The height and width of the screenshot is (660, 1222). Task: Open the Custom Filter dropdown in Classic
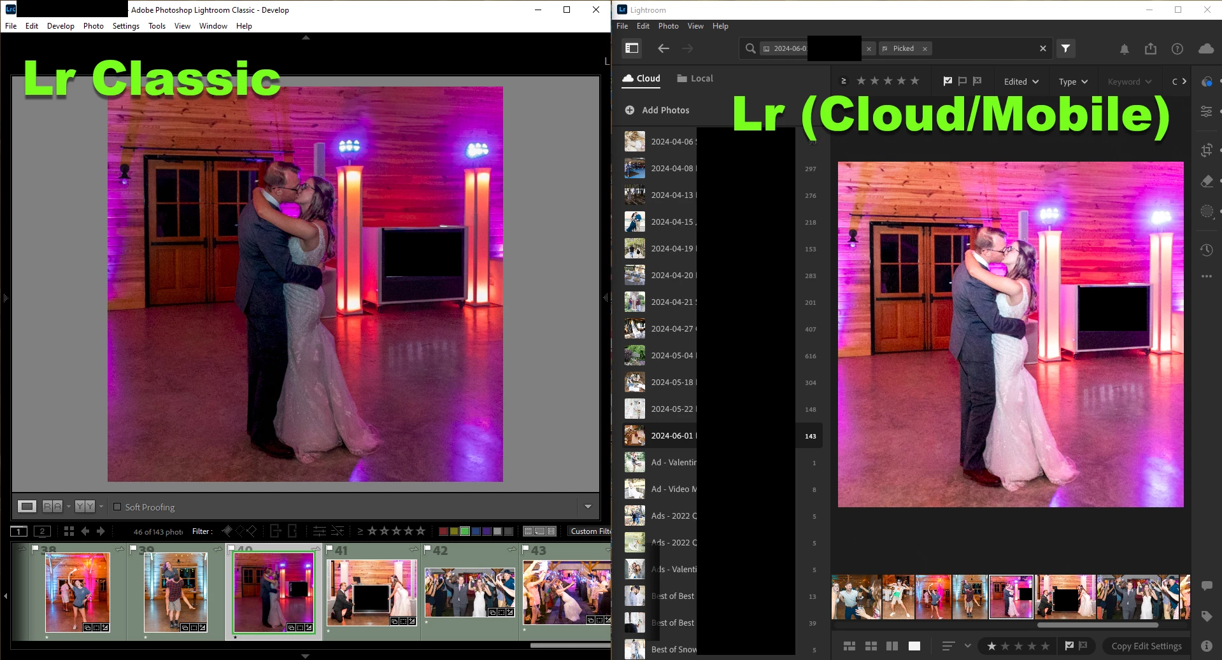click(x=589, y=531)
